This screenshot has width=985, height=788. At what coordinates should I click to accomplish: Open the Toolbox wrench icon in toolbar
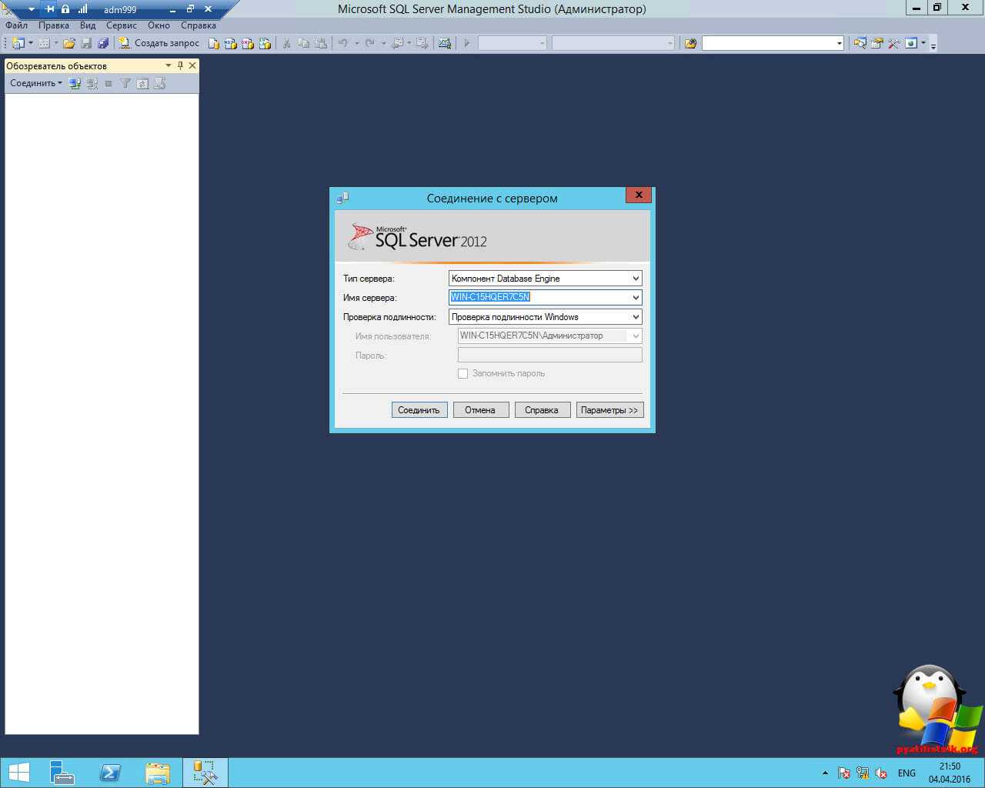click(x=893, y=43)
